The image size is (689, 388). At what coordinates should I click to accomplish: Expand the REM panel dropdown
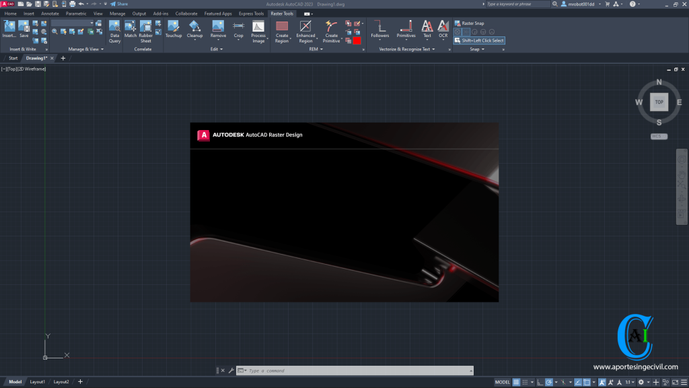(x=316, y=49)
